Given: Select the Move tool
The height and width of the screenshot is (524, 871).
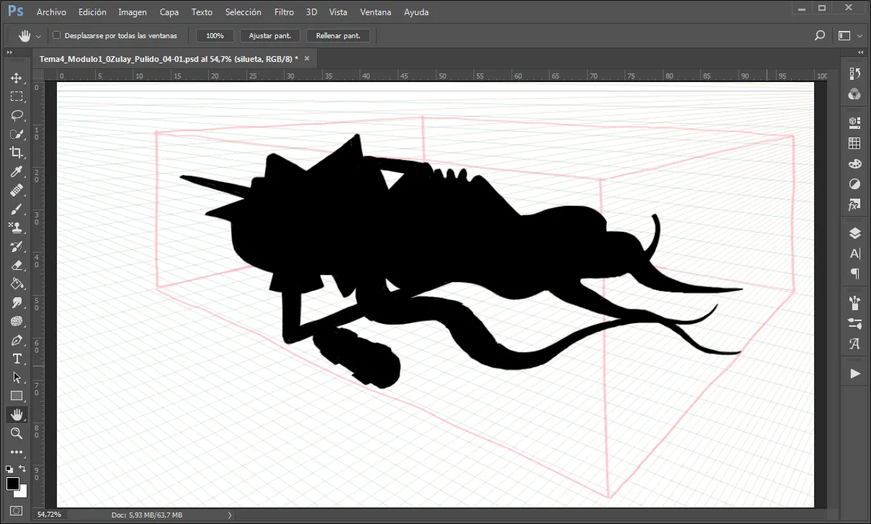Looking at the screenshot, I should 17,78.
